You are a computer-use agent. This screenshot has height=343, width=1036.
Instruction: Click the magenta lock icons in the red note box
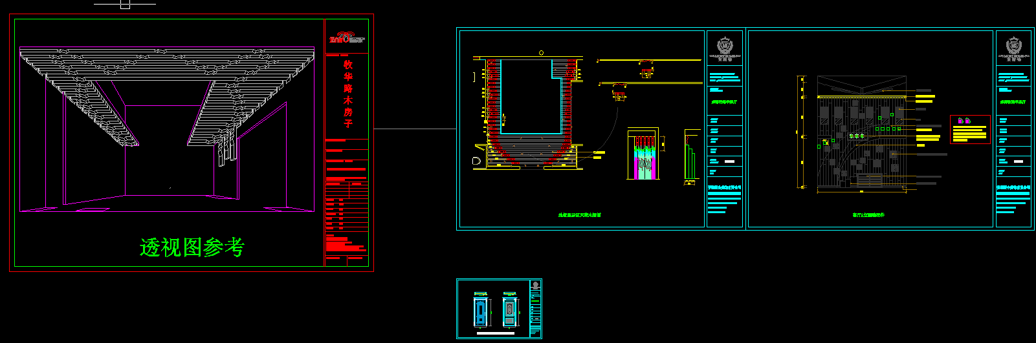964,121
